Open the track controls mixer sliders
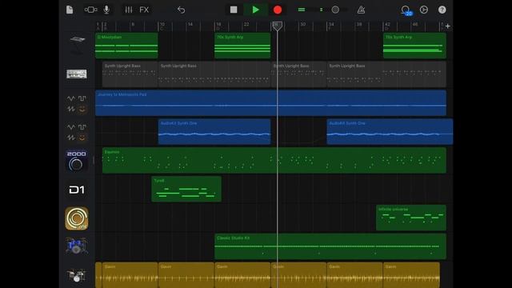 (x=129, y=10)
